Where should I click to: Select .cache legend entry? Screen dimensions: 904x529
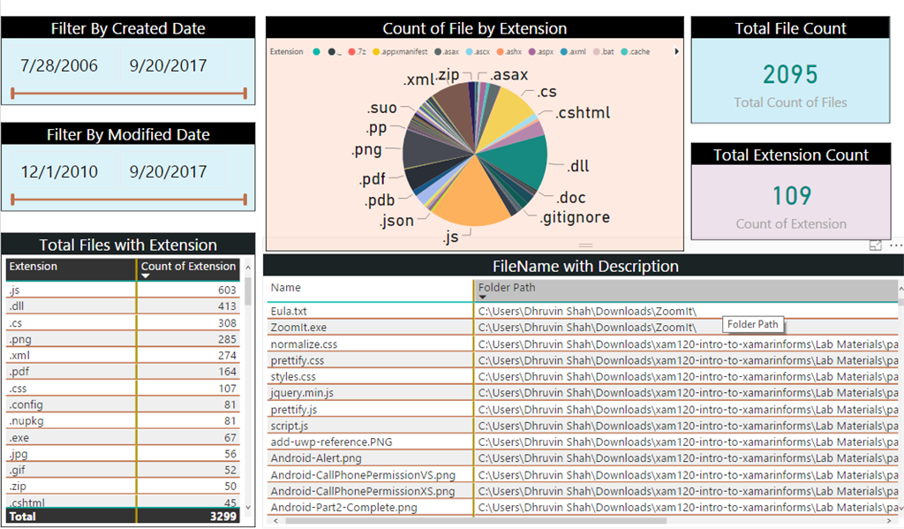636,51
